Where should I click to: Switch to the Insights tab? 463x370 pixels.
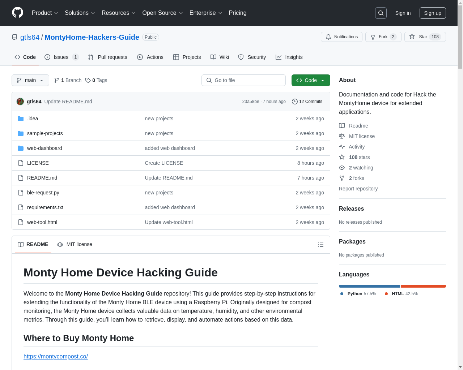[289, 57]
